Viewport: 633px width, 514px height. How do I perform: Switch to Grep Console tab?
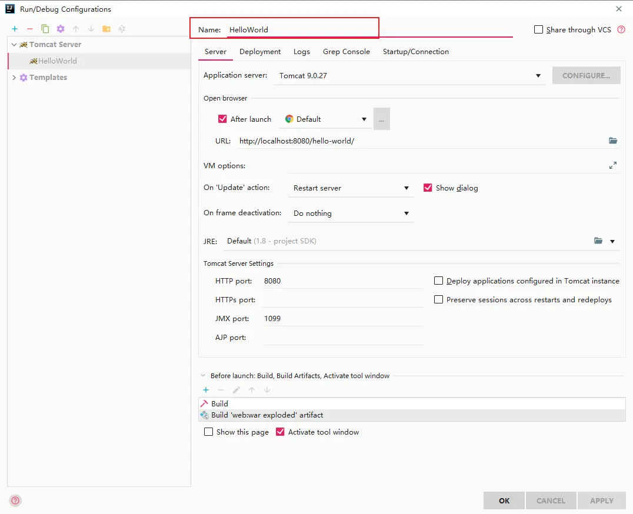pos(347,52)
